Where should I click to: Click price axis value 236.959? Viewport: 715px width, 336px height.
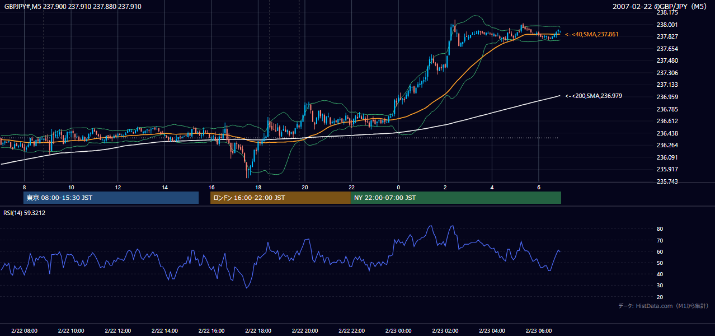667,97
